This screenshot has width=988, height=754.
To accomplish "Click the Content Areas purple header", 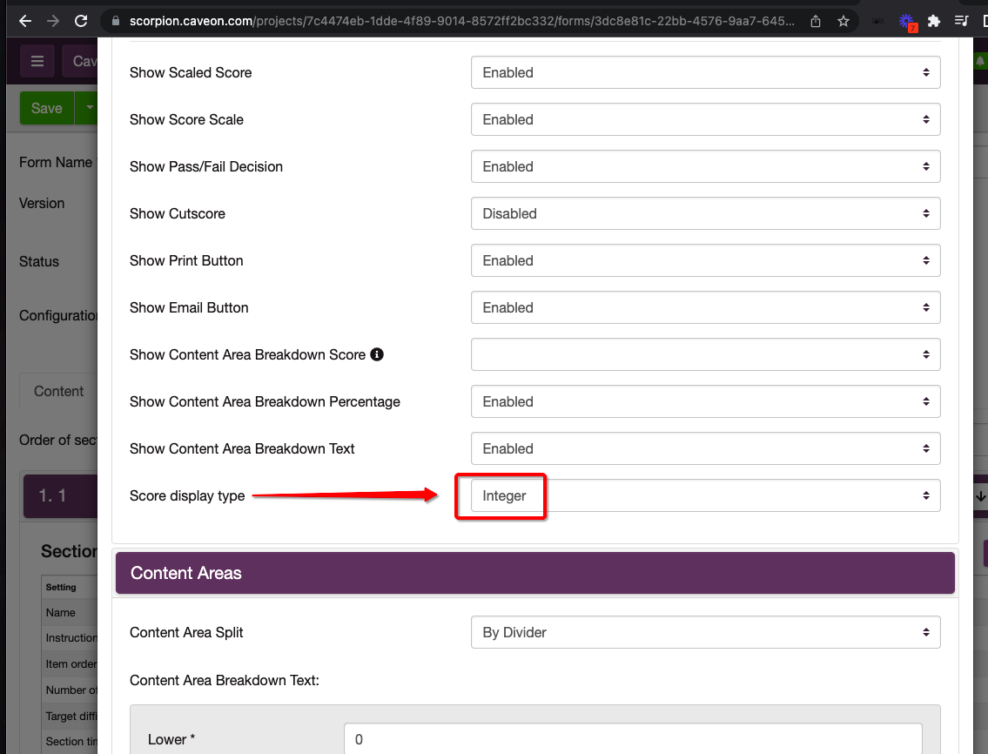I will click(x=535, y=573).
